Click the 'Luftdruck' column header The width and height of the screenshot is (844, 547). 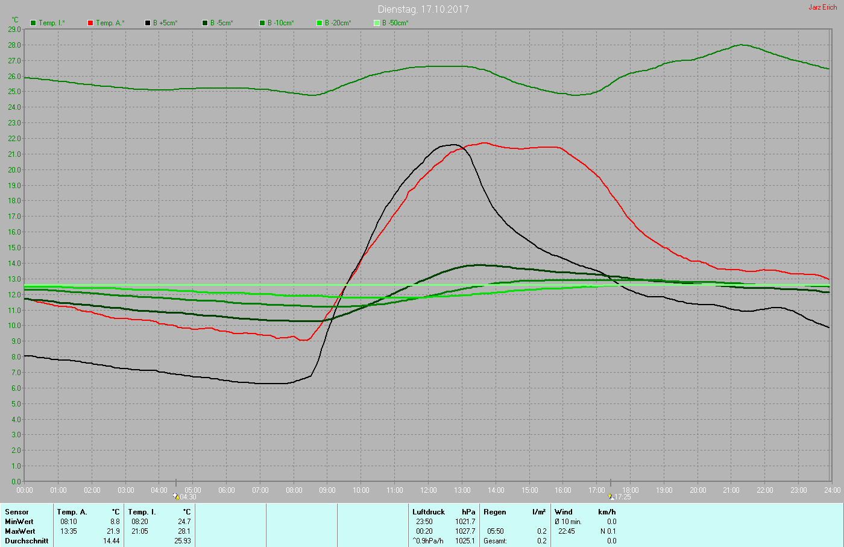(x=429, y=512)
